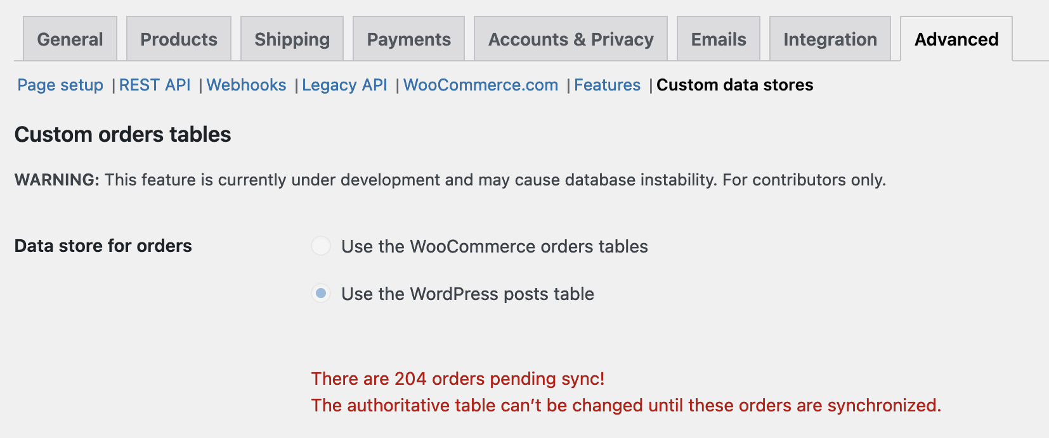Click the 'Custom orders tables' heading

point(123,134)
